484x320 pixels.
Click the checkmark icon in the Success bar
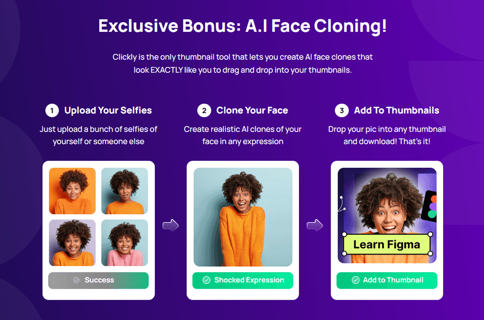tap(76, 280)
